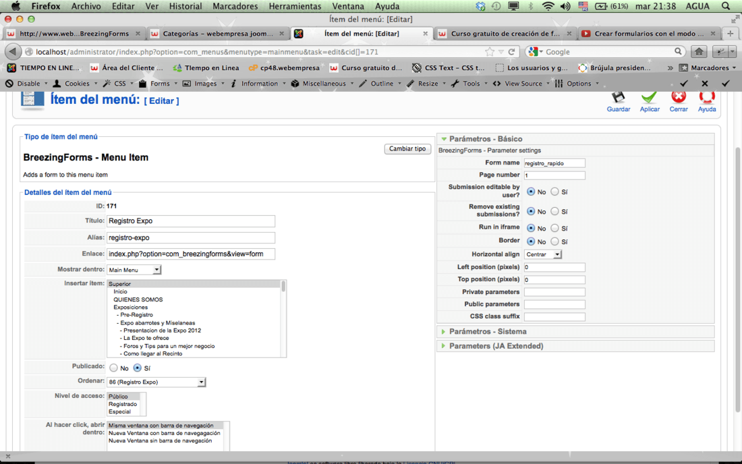The height and width of the screenshot is (464, 742).
Task: Click the Form name input field
Action: [554, 163]
